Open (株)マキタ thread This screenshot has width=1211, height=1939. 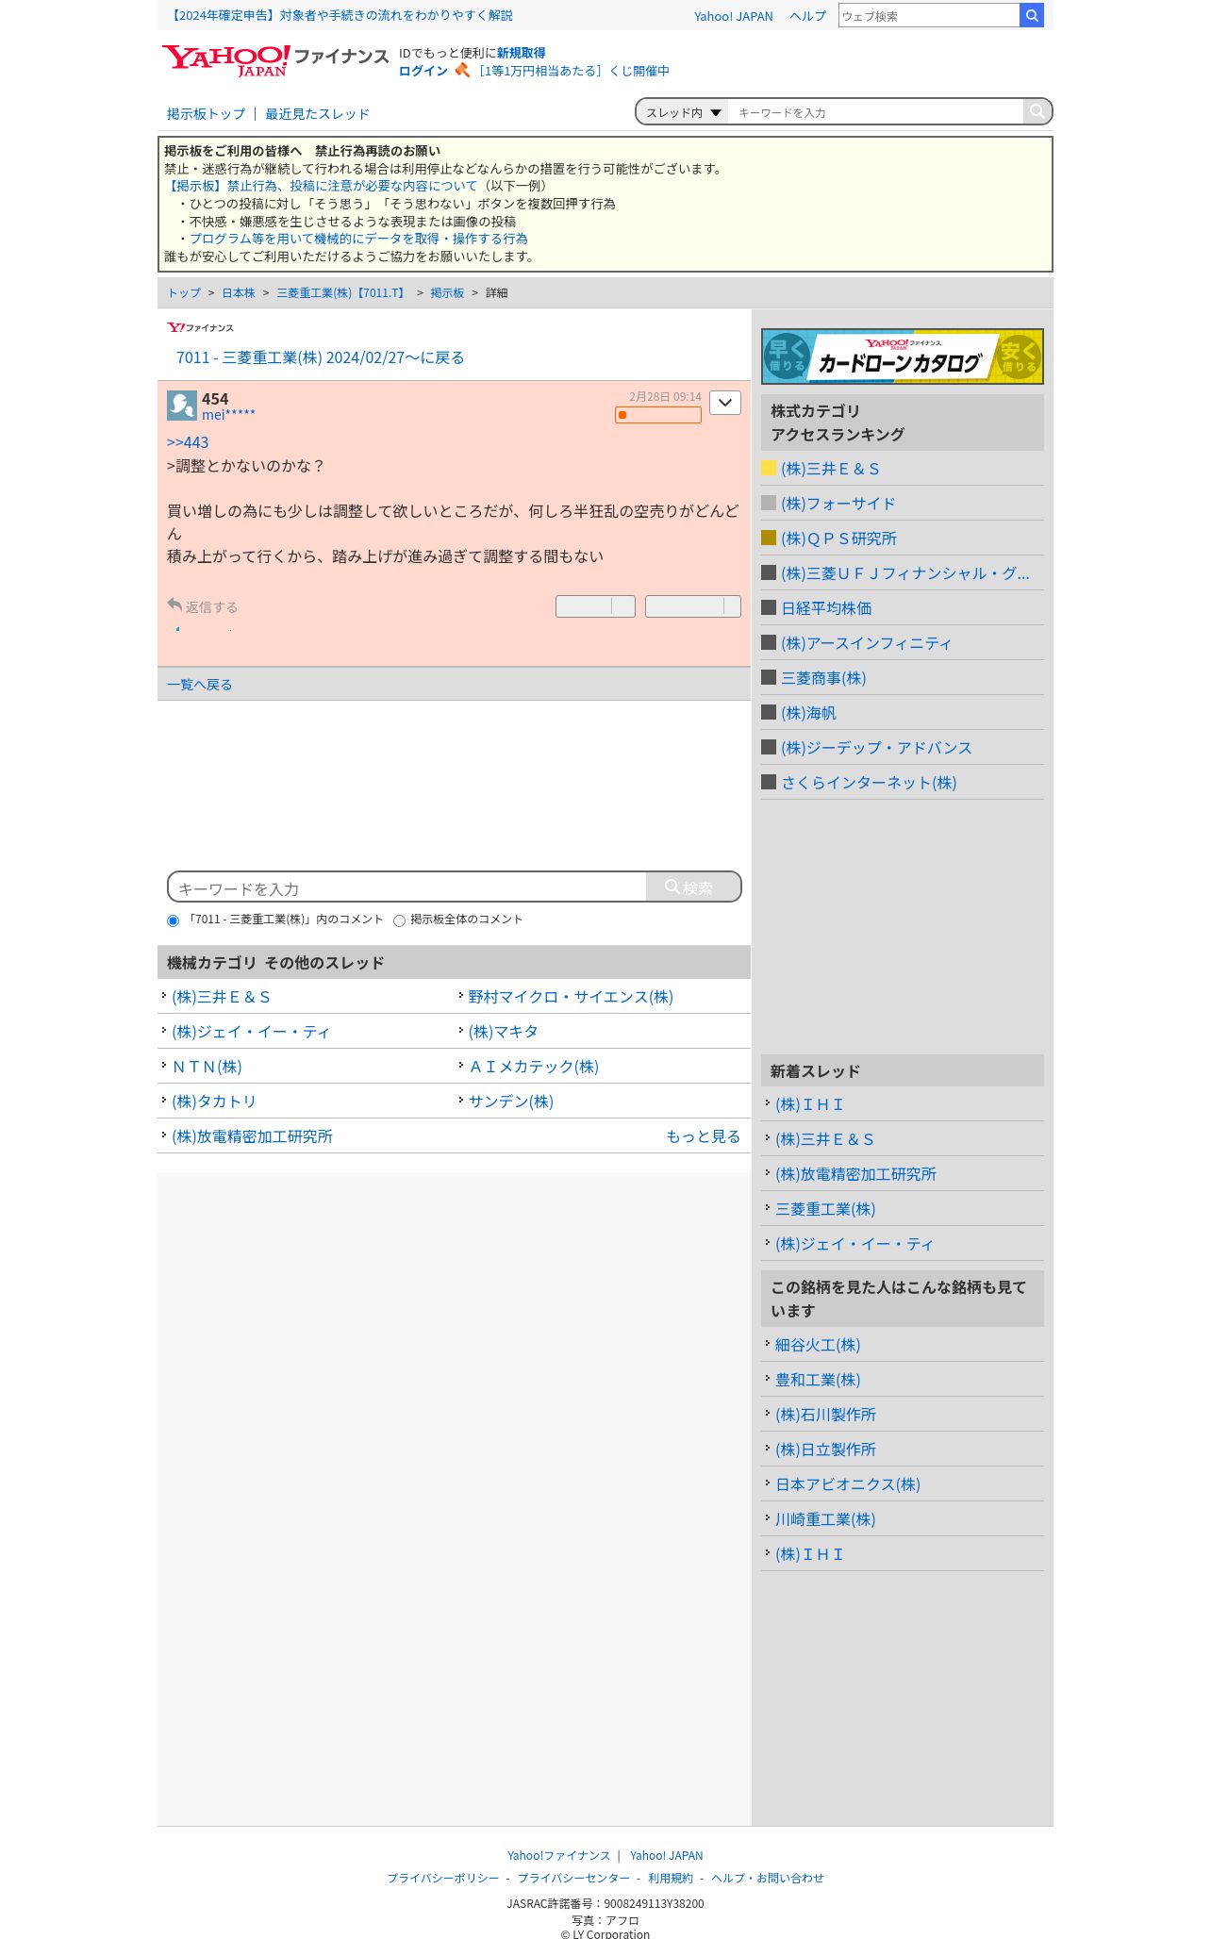coord(503,1032)
